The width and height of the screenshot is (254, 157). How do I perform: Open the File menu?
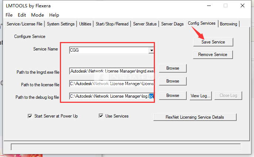[9, 15]
